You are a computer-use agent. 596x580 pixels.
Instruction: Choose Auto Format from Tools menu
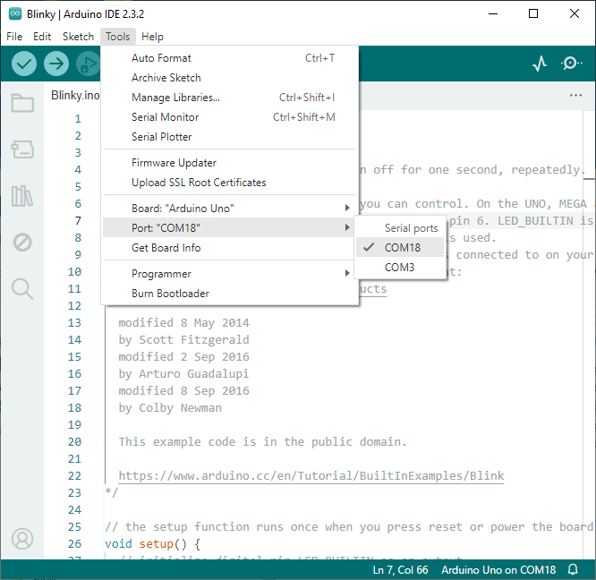pyautogui.click(x=161, y=58)
